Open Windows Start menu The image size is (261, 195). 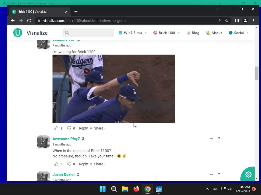coord(102,189)
